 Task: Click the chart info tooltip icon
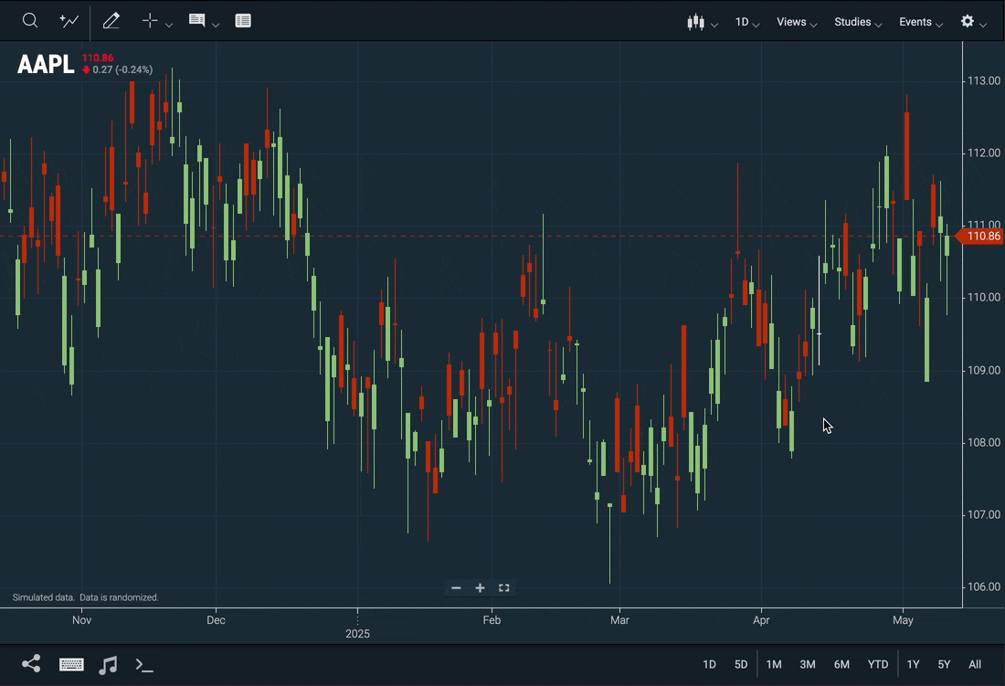click(196, 20)
